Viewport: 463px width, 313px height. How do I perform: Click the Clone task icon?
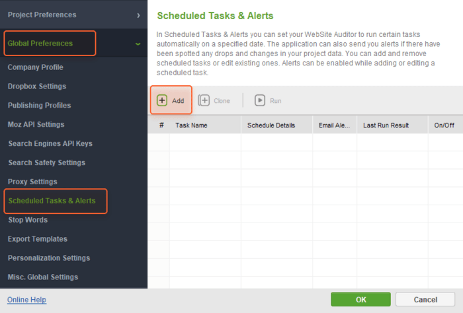coord(204,100)
